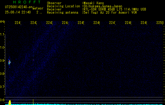165x105 pixels.
Task: Click the 0.6 kHz axis label
Action: click(x=2, y=100)
